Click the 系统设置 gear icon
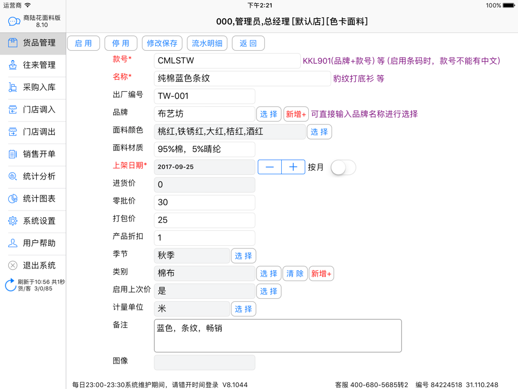The height and width of the screenshot is (389, 518). coord(12,221)
